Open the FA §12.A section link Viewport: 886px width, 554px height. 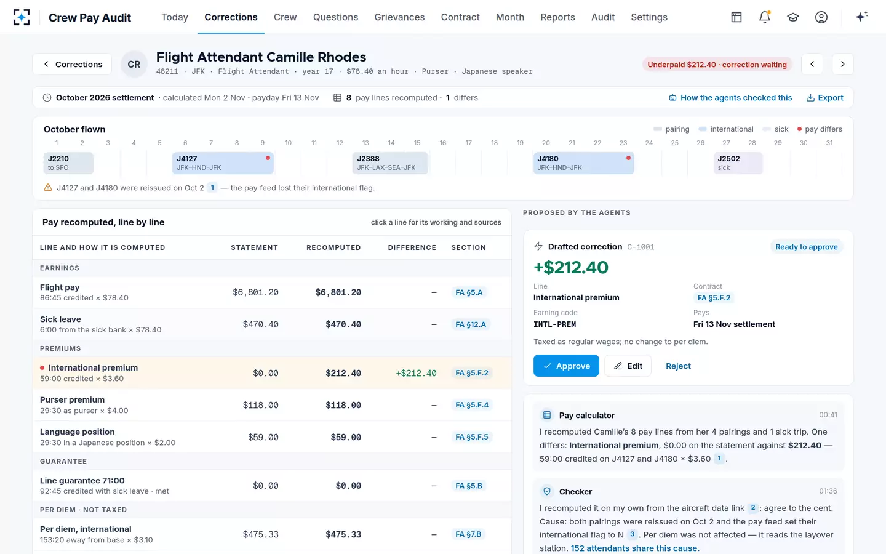[471, 324]
